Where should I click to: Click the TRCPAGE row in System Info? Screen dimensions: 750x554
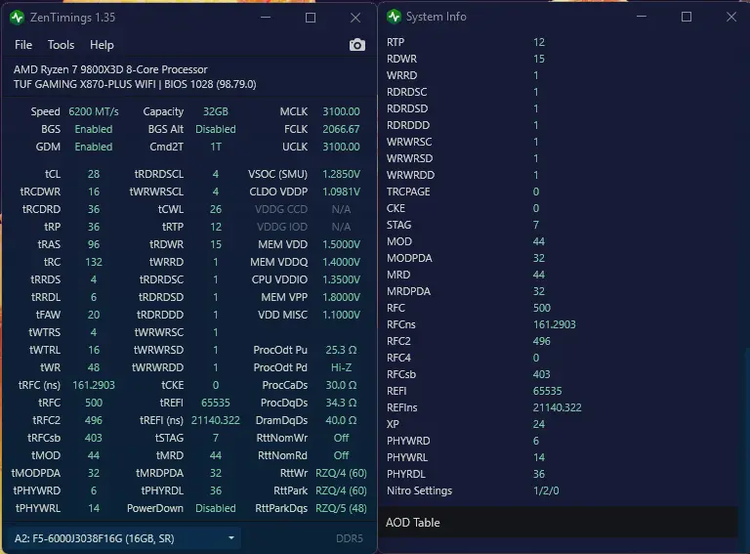pos(559,192)
